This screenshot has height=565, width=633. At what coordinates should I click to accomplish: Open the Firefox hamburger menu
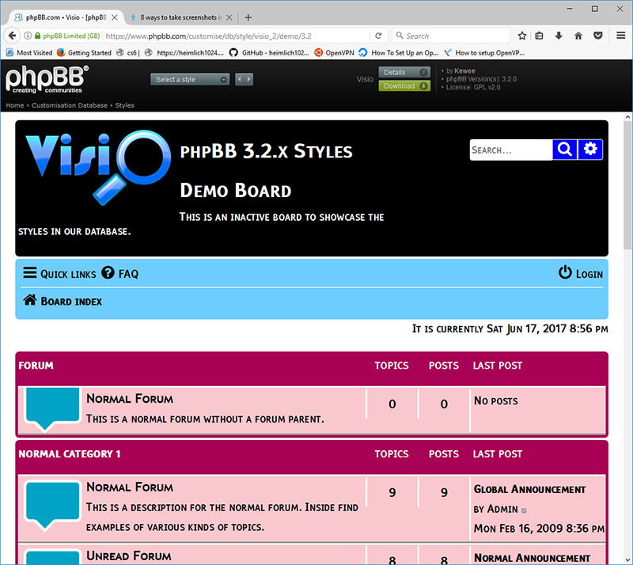pyautogui.click(x=621, y=36)
